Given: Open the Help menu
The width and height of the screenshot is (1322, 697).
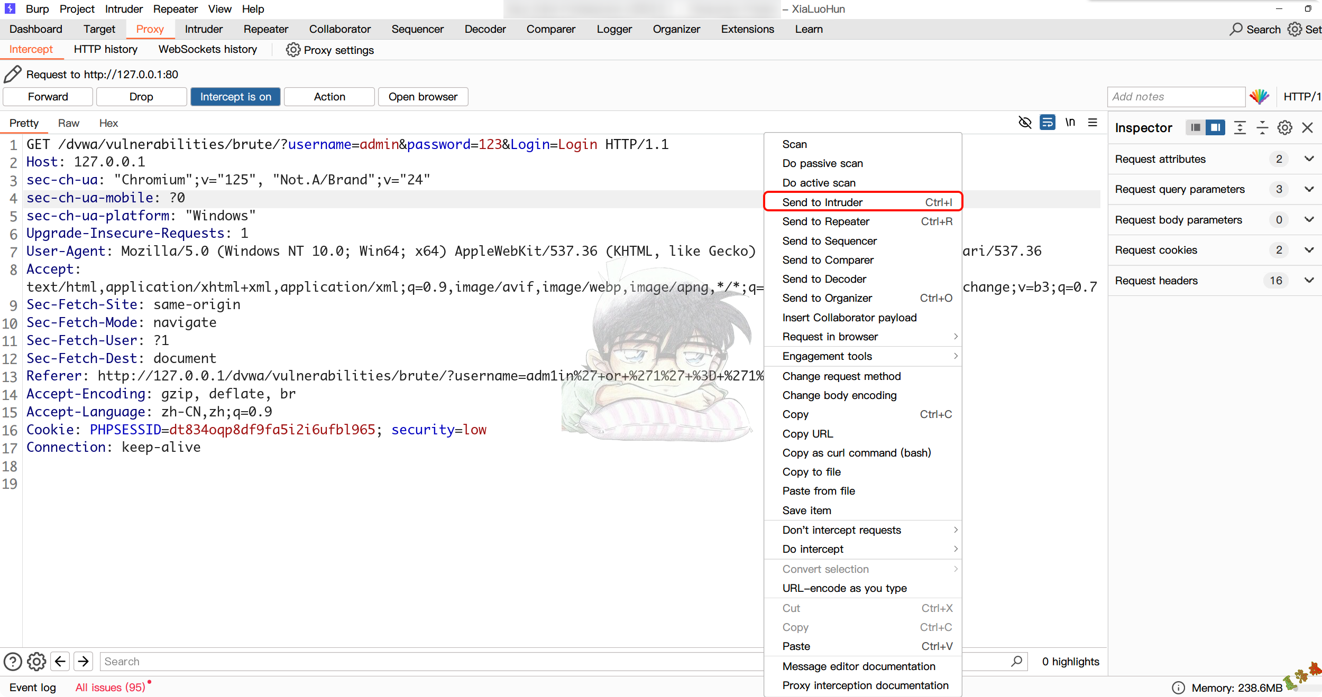Looking at the screenshot, I should pyautogui.click(x=253, y=9).
